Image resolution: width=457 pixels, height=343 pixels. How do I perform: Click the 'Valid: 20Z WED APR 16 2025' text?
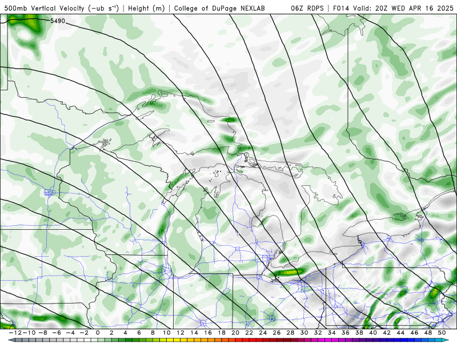coord(403,8)
